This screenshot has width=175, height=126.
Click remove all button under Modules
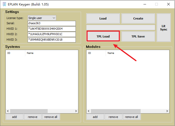click(132, 117)
